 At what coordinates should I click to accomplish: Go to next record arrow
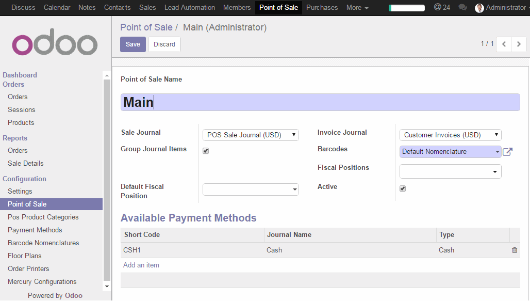coord(519,44)
